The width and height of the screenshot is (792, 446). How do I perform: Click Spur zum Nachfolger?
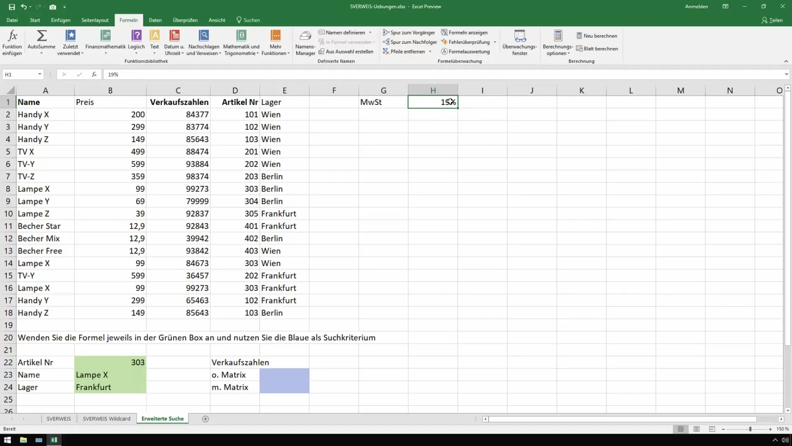(x=410, y=42)
